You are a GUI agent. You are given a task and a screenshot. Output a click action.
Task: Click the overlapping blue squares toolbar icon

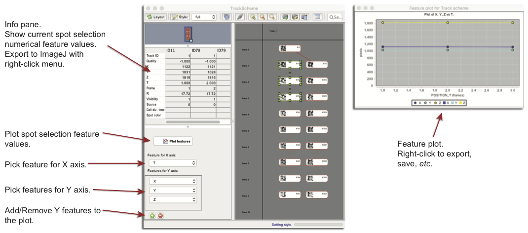click(227, 17)
